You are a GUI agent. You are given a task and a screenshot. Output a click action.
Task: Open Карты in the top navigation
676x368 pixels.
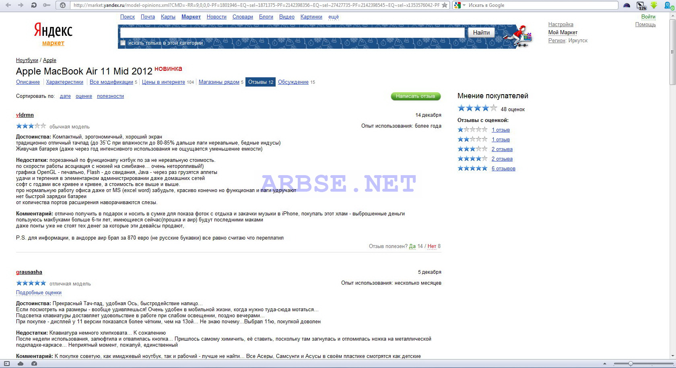coord(168,17)
